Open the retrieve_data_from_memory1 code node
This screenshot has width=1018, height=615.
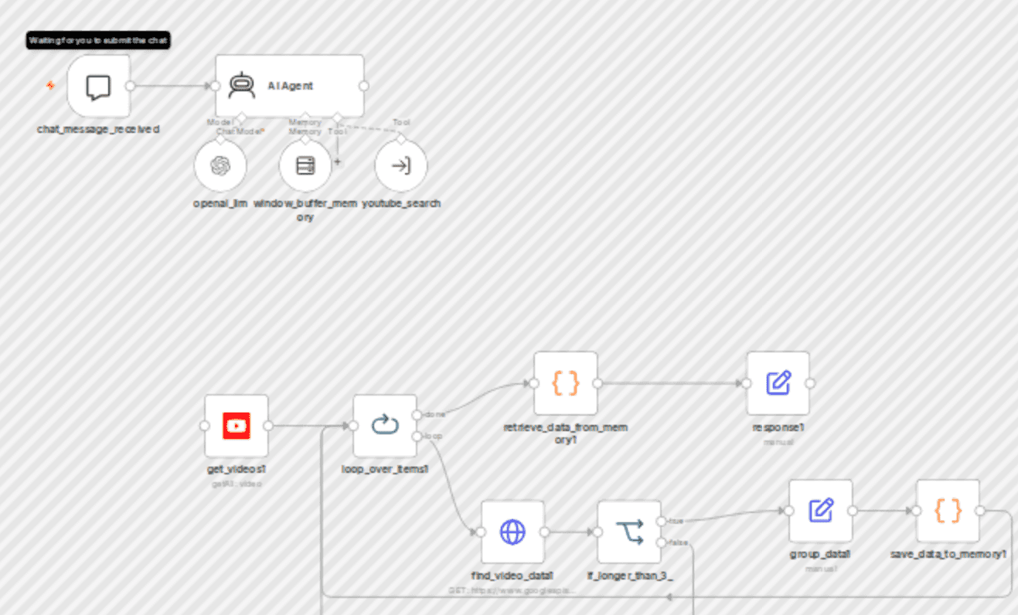tap(566, 383)
